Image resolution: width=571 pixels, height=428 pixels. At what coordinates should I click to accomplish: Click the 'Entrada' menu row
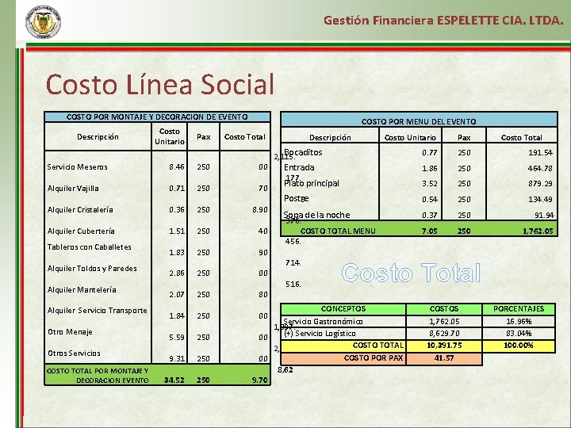pos(299,168)
